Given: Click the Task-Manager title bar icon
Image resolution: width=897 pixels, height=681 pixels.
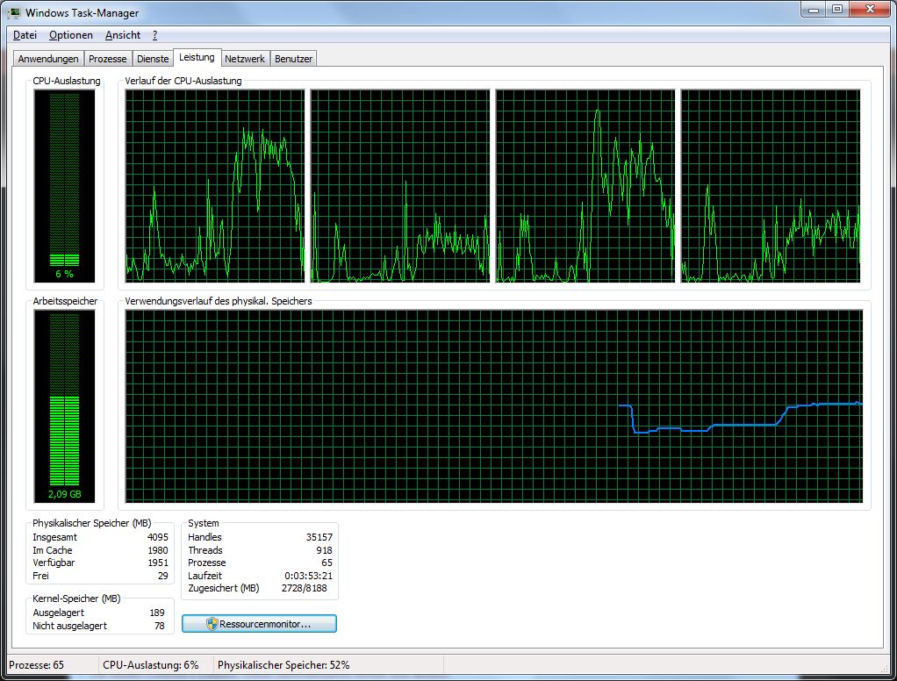Looking at the screenshot, I should [x=14, y=12].
